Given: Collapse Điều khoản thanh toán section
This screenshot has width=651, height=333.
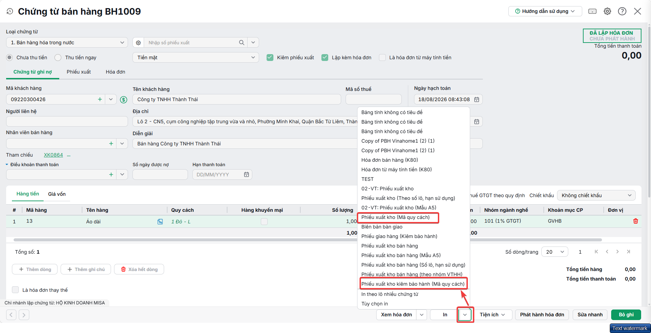Looking at the screenshot, I should pos(7,164).
